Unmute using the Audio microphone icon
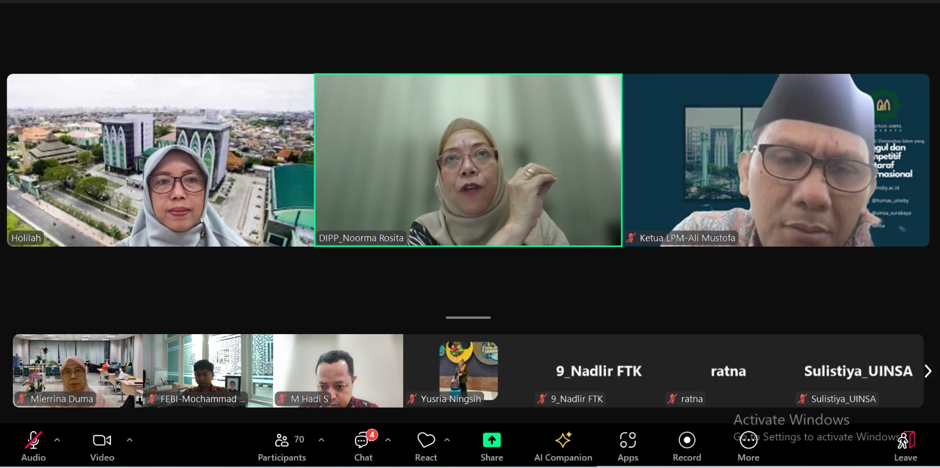Image resolution: width=940 pixels, height=468 pixels. (33, 440)
